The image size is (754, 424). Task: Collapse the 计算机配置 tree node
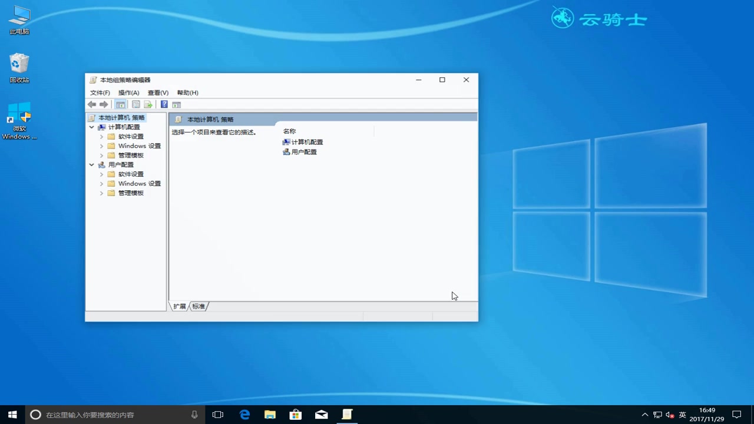[x=91, y=127]
